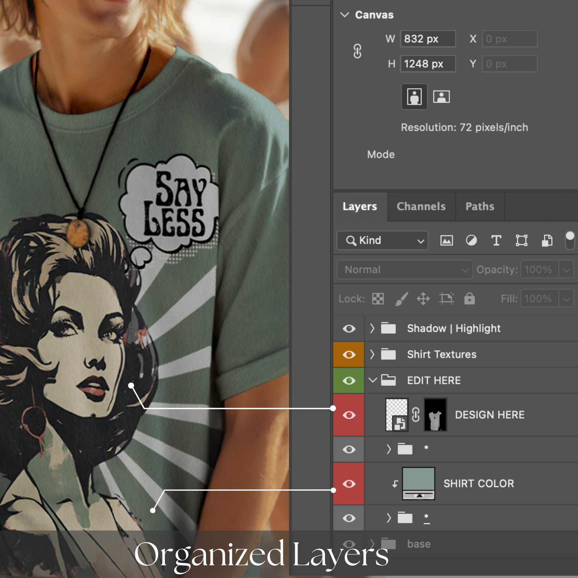Screen dimensions: 578x578
Task: Switch to the Channels tab
Action: point(421,206)
